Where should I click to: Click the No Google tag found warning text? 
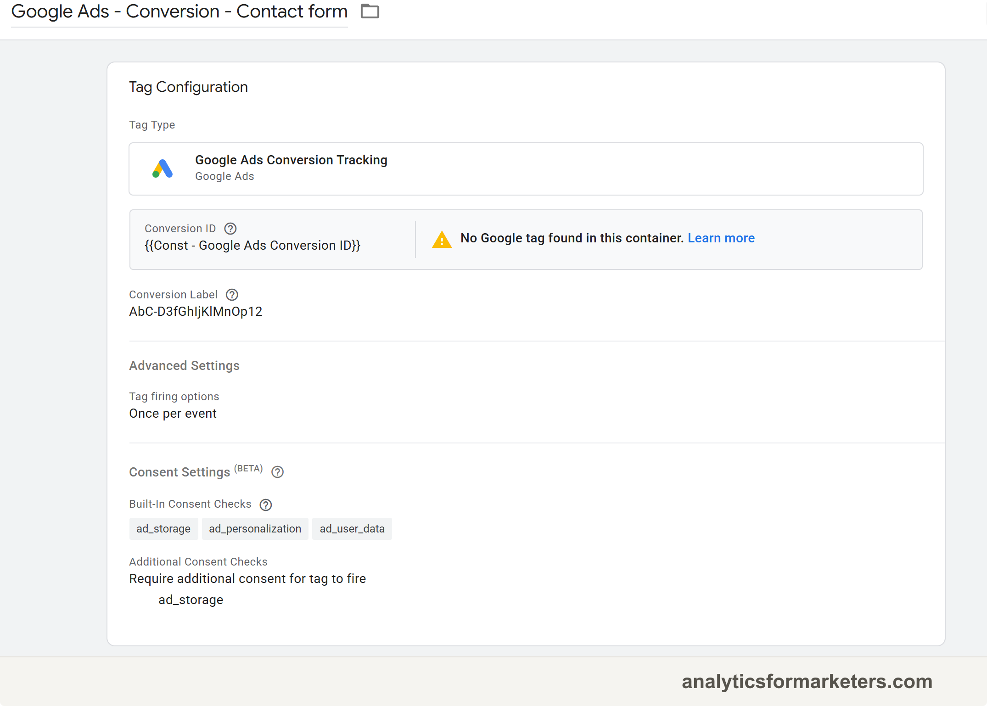572,238
